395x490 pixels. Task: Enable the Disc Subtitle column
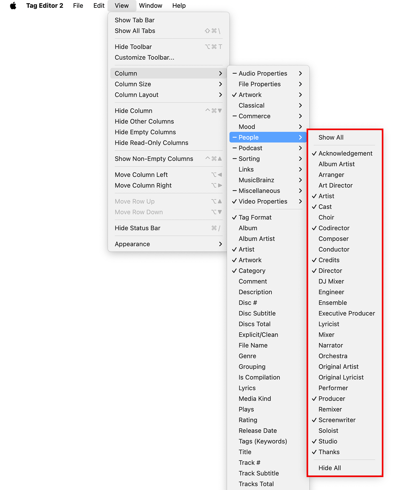tap(268, 313)
